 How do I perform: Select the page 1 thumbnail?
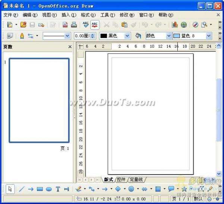pyautogui.click(x=39, y=100)
